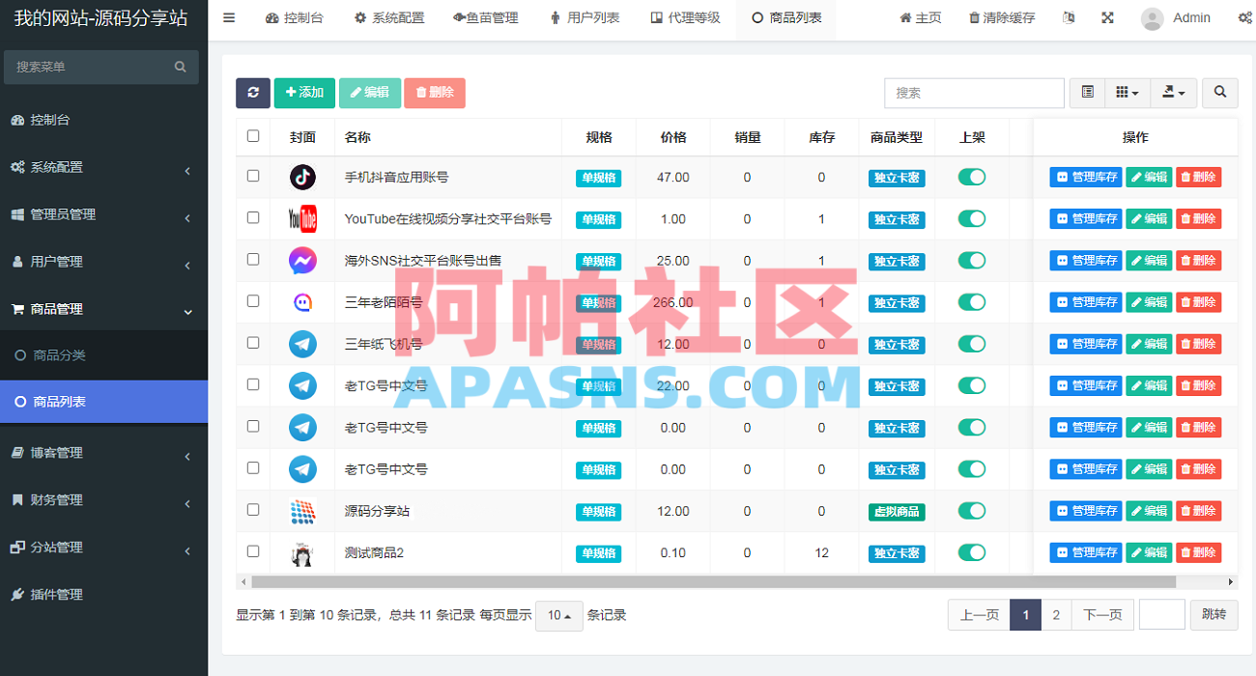Image resolution: width=1256 pixels, height=676 pixels.
Task: Open the columns visibility dropdown above the table
Action: click(x=1127, y=93)
